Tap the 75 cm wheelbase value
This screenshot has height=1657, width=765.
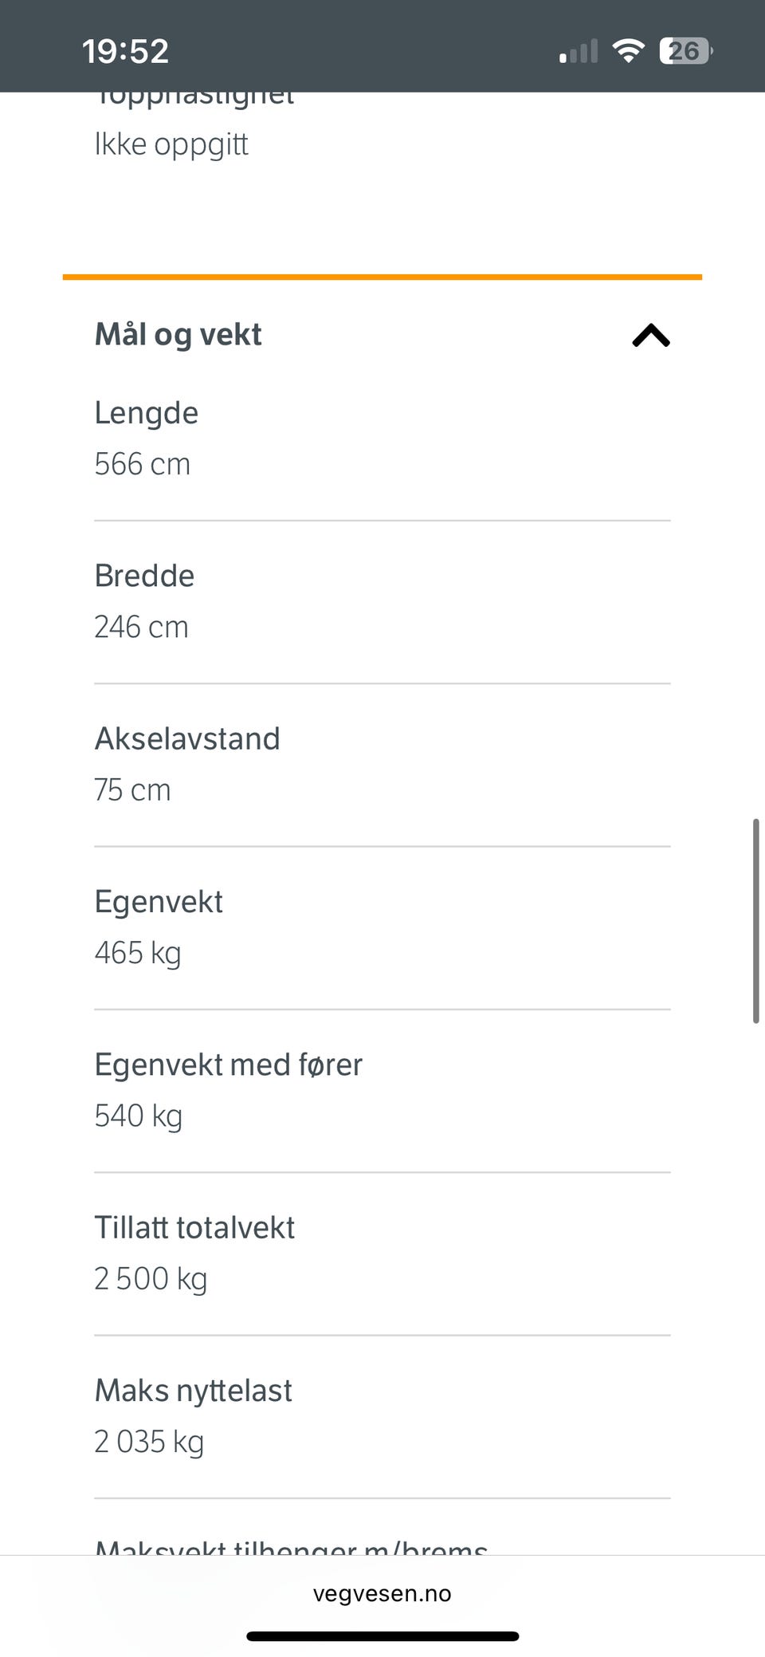point(132,790)
